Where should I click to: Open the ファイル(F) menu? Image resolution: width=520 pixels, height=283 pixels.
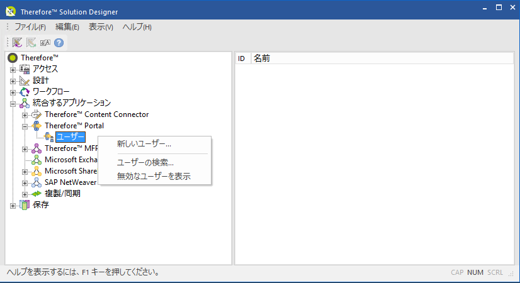(30, 27)
